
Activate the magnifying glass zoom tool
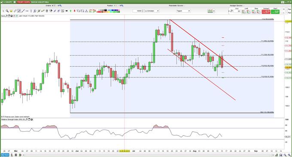pyautogui.click(x=7, y=11)
